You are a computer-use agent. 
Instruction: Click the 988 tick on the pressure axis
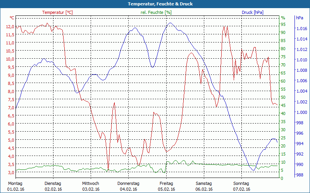tap(300, 175)
